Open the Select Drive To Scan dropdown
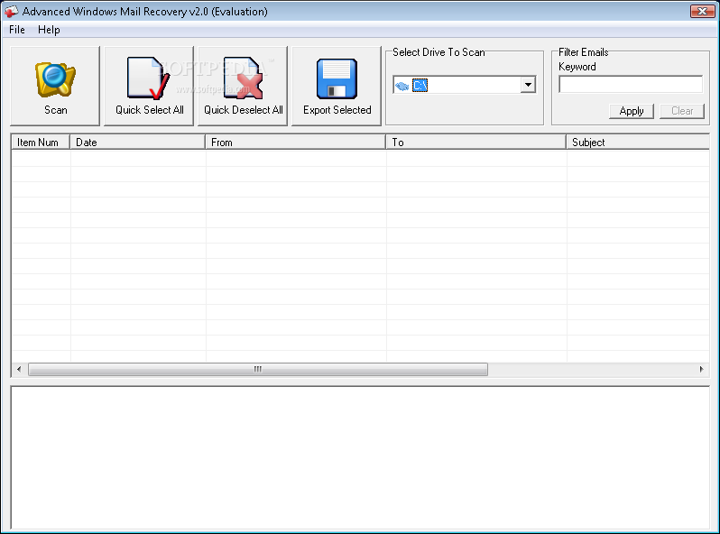720x534 pixels. point(528,86)
